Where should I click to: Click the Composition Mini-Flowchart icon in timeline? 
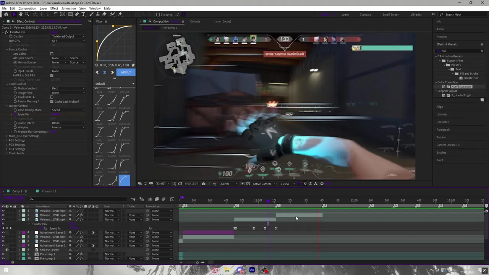133,199
